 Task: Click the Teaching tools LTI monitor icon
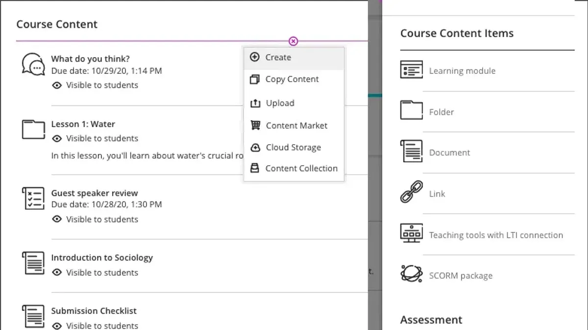point(411,233)
